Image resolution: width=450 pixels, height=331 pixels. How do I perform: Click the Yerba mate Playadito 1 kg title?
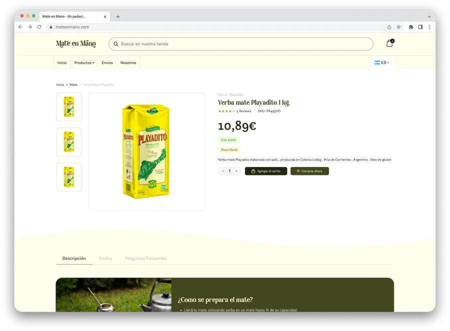(x=254, y=103)
